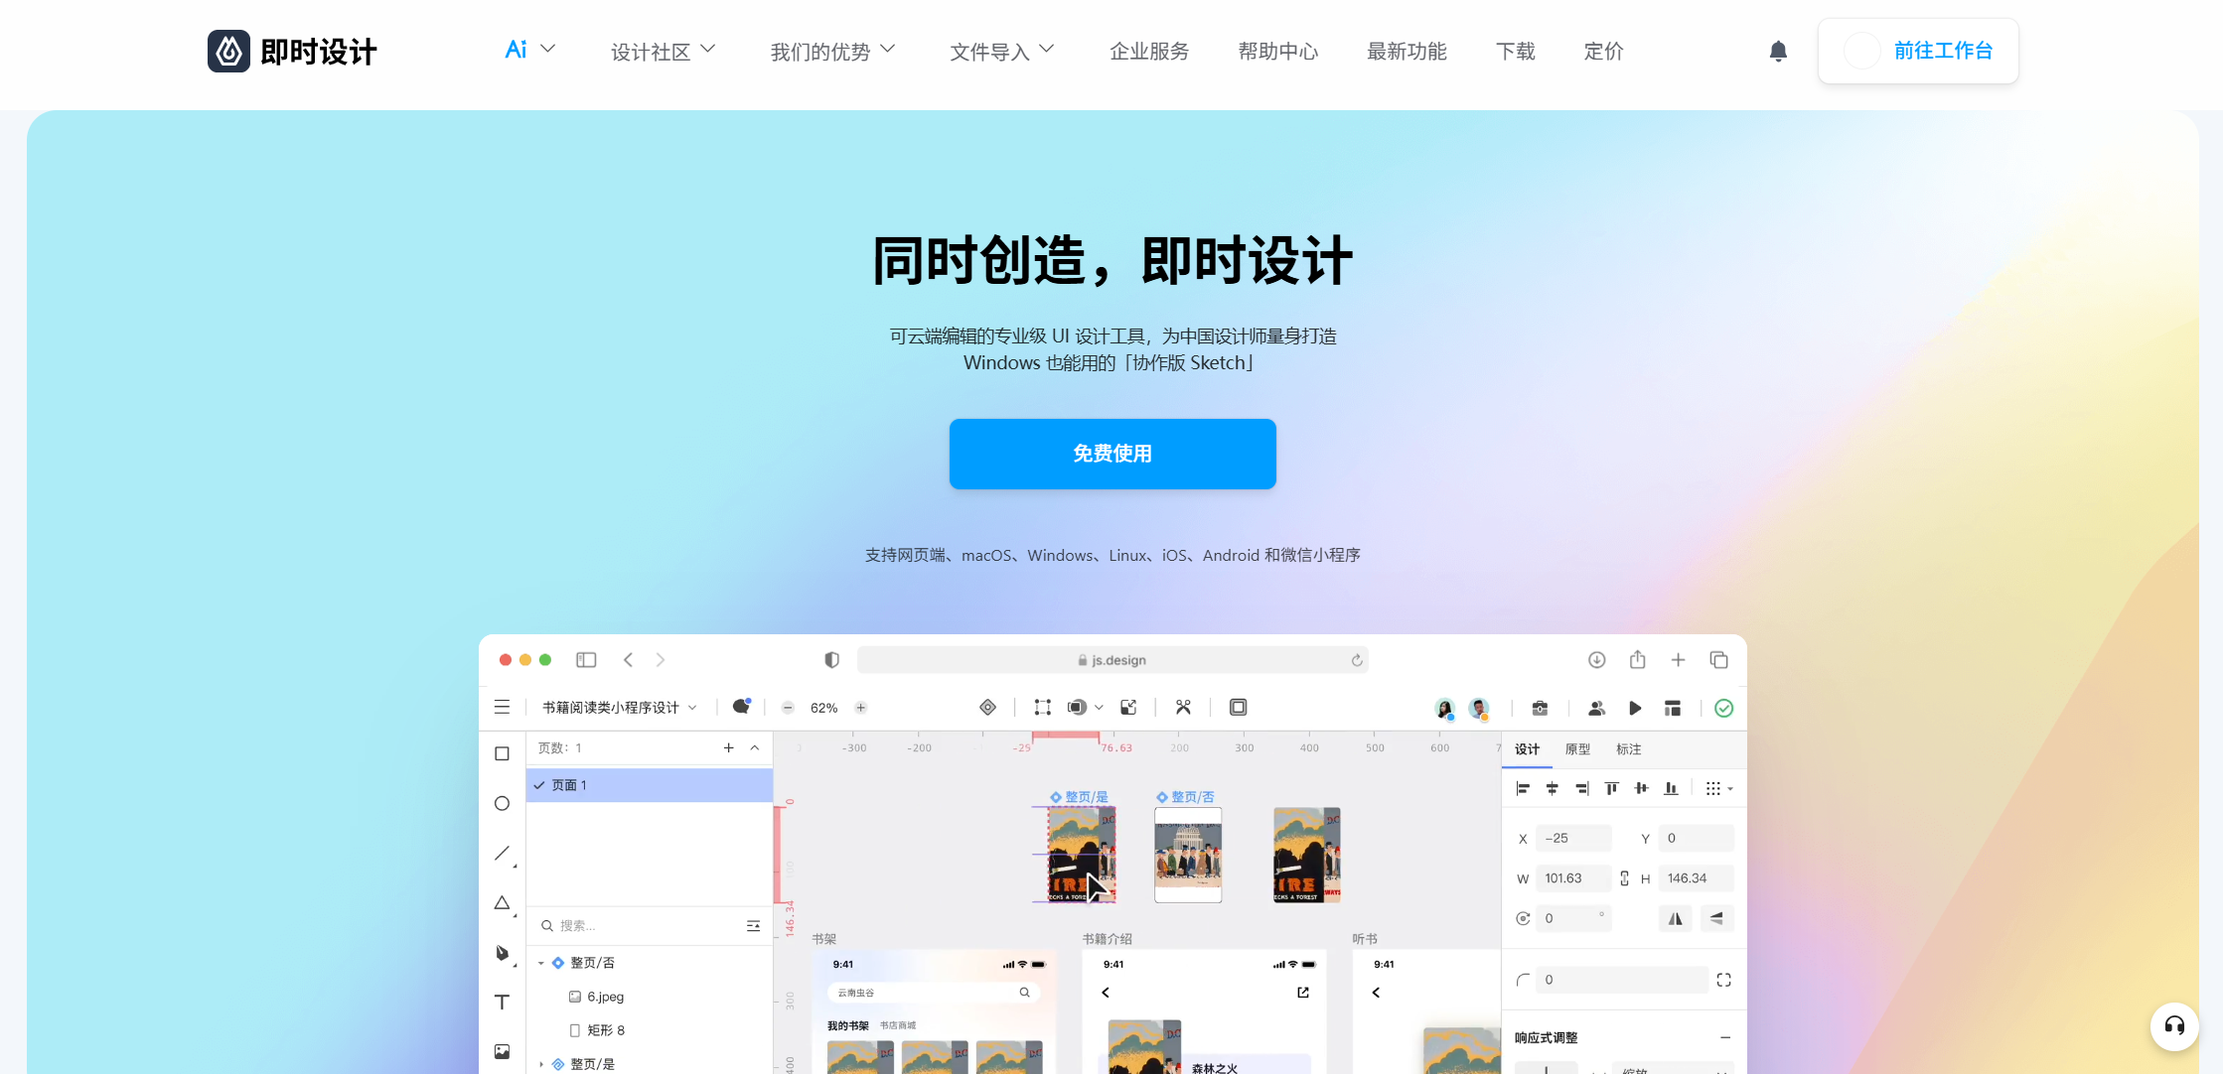Click the hamburger menu icon in editor
2223x1074 pixels.
(502, 707)
